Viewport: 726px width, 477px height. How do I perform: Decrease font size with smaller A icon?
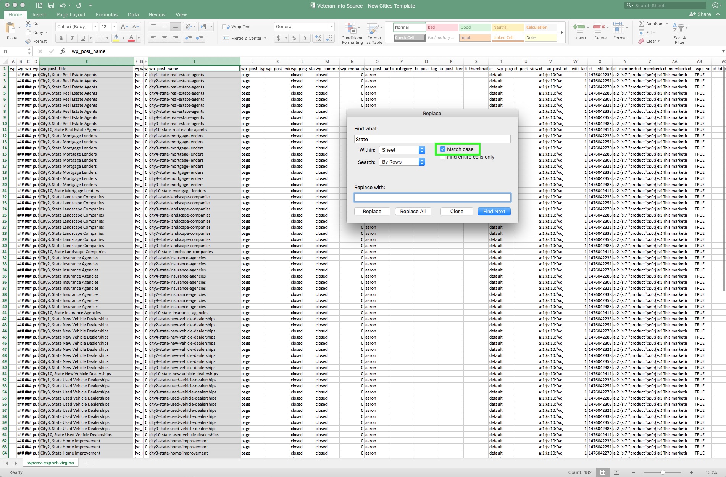click(x=136, y=27)
